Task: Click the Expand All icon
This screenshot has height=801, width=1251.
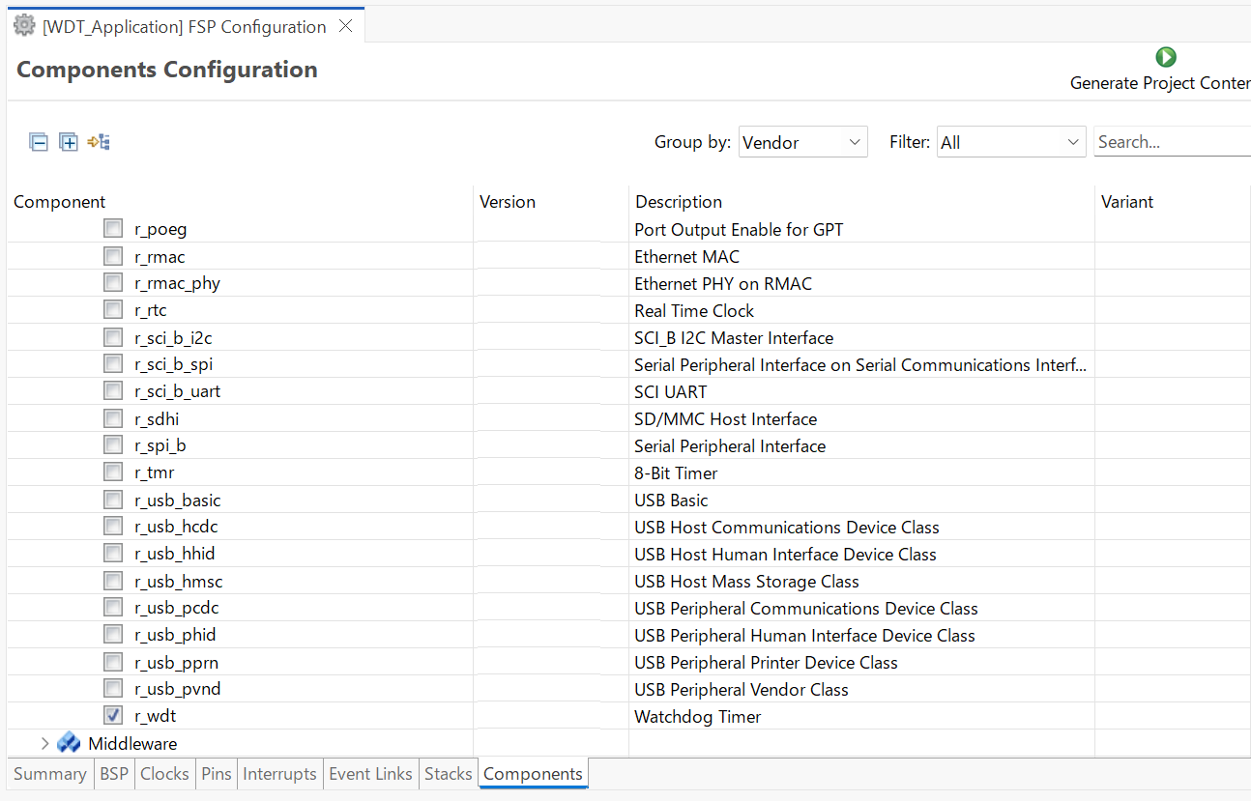Action: click(x=69, y=142)
